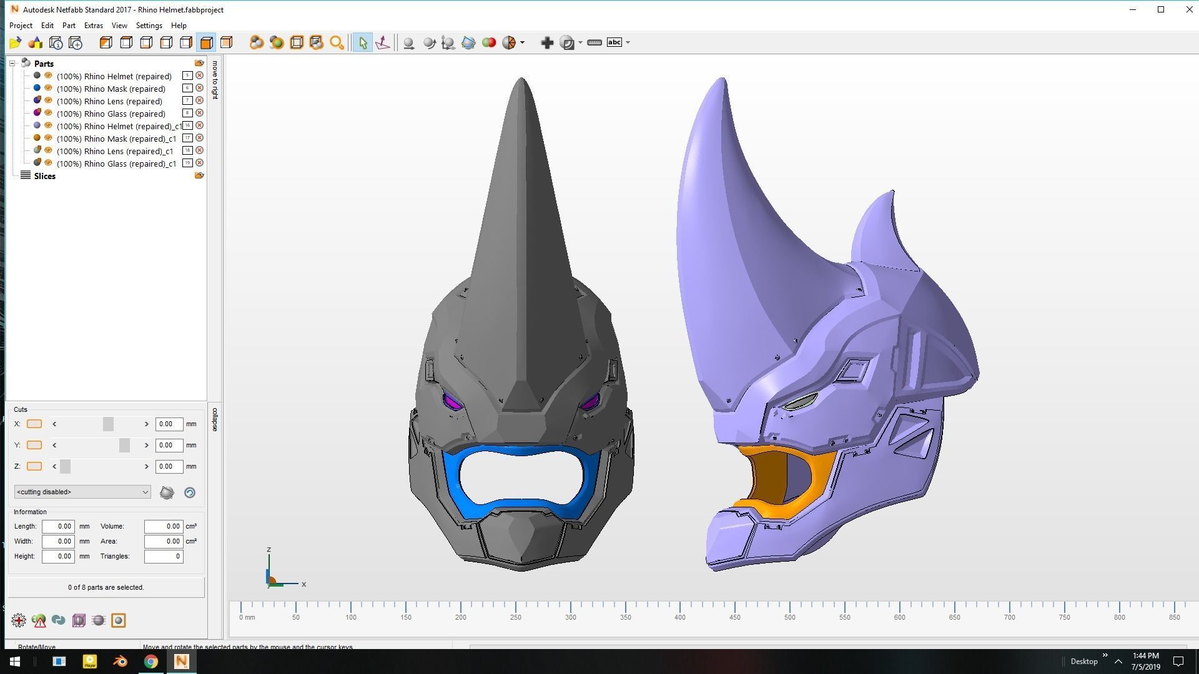This screenshot has width=1199, height=674.
Task: Open the cutting disabled dropdown
Action: pyautogui.click(x=82, y=492)
